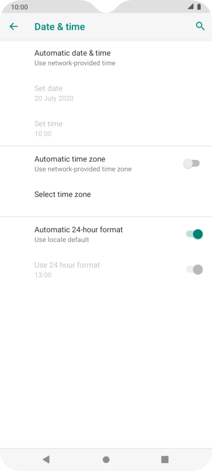Tap Automatic 24-hour format label text

[x=79, y=230]
